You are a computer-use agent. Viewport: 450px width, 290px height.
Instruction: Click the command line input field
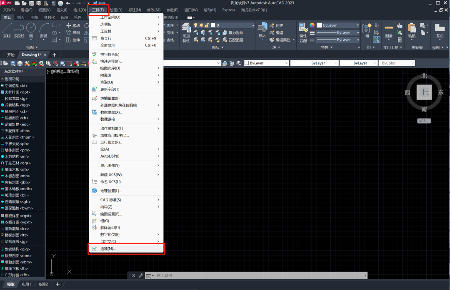click(x=258, y=275)
